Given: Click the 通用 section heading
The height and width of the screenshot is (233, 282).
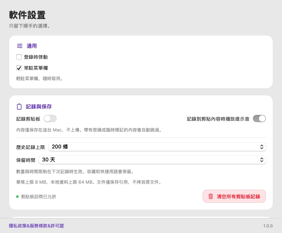Looking at the screenshot, I should (32, 46).
